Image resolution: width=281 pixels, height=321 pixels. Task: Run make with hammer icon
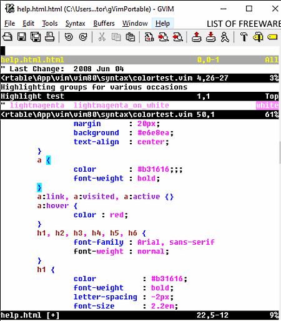(244, 37)
